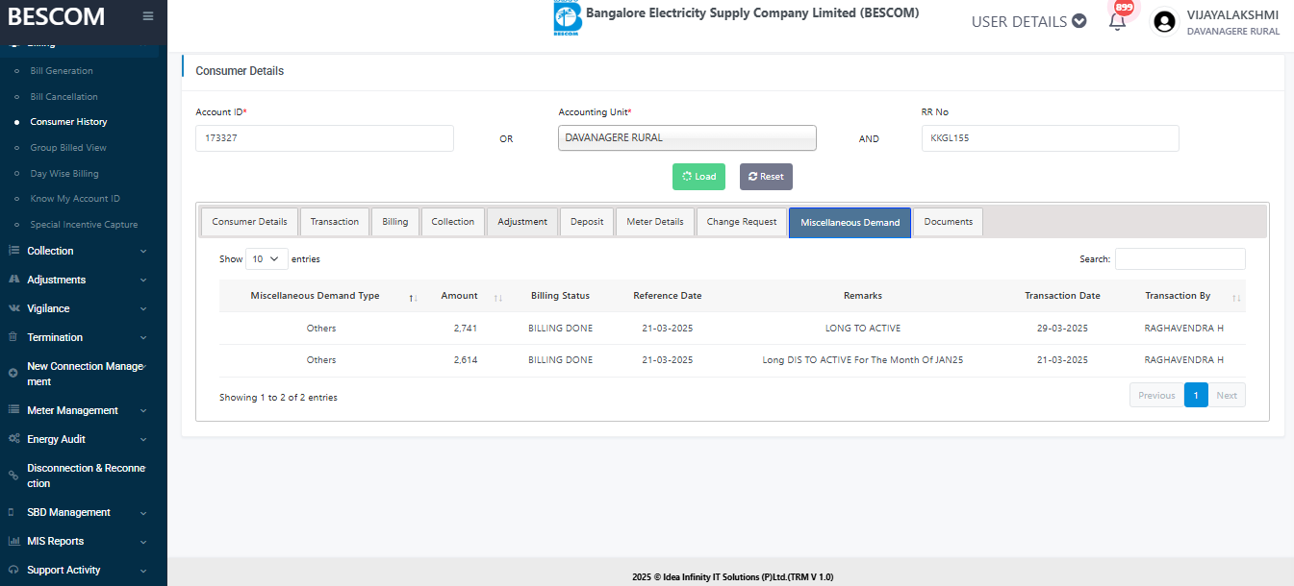Click page 1 pagination button
Viewport: 1294px width, 586px height.
(x=1196, y=395)
